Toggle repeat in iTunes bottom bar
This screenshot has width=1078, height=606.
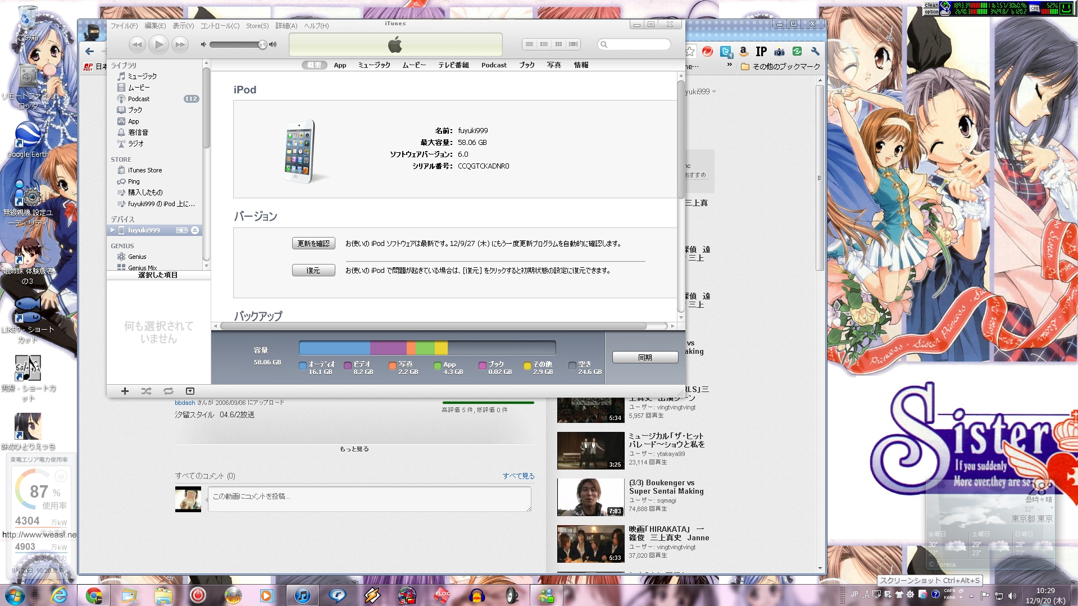pyautogui.click(x=168, y=391)
